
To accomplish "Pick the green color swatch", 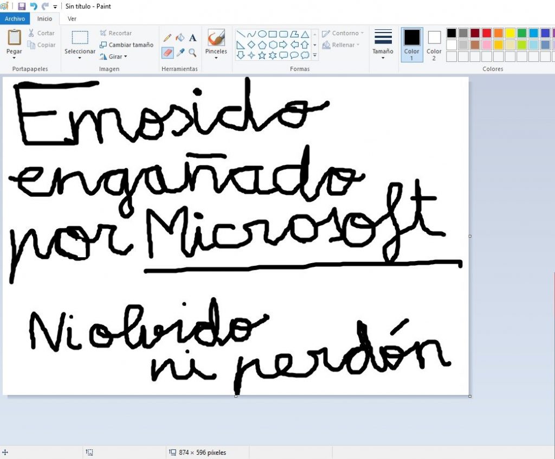I will tap(522, 33).
